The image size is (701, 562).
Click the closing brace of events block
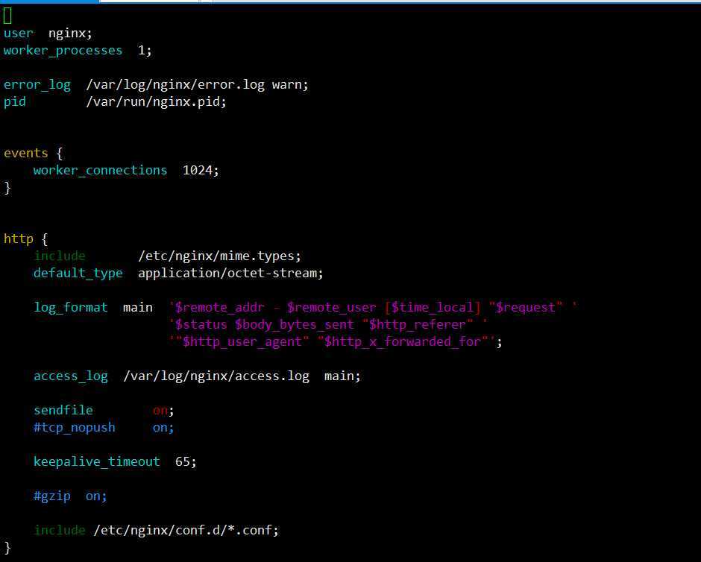tap(7, 188)
